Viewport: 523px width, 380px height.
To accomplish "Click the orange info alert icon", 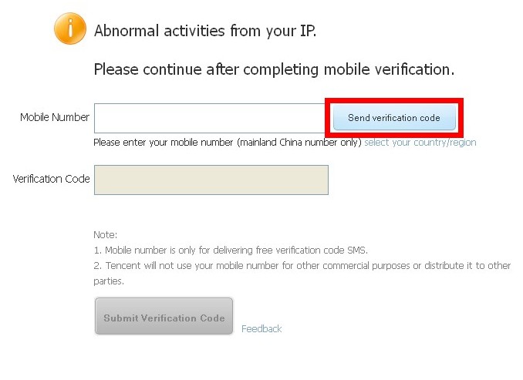I will [70, 29].
